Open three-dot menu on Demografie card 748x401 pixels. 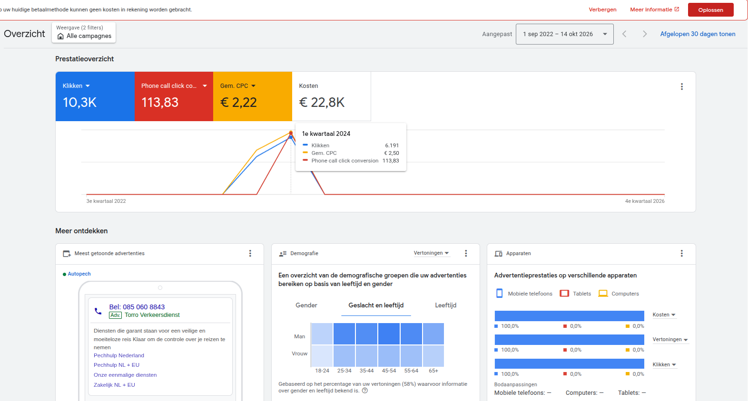click(x=466, y=254)
